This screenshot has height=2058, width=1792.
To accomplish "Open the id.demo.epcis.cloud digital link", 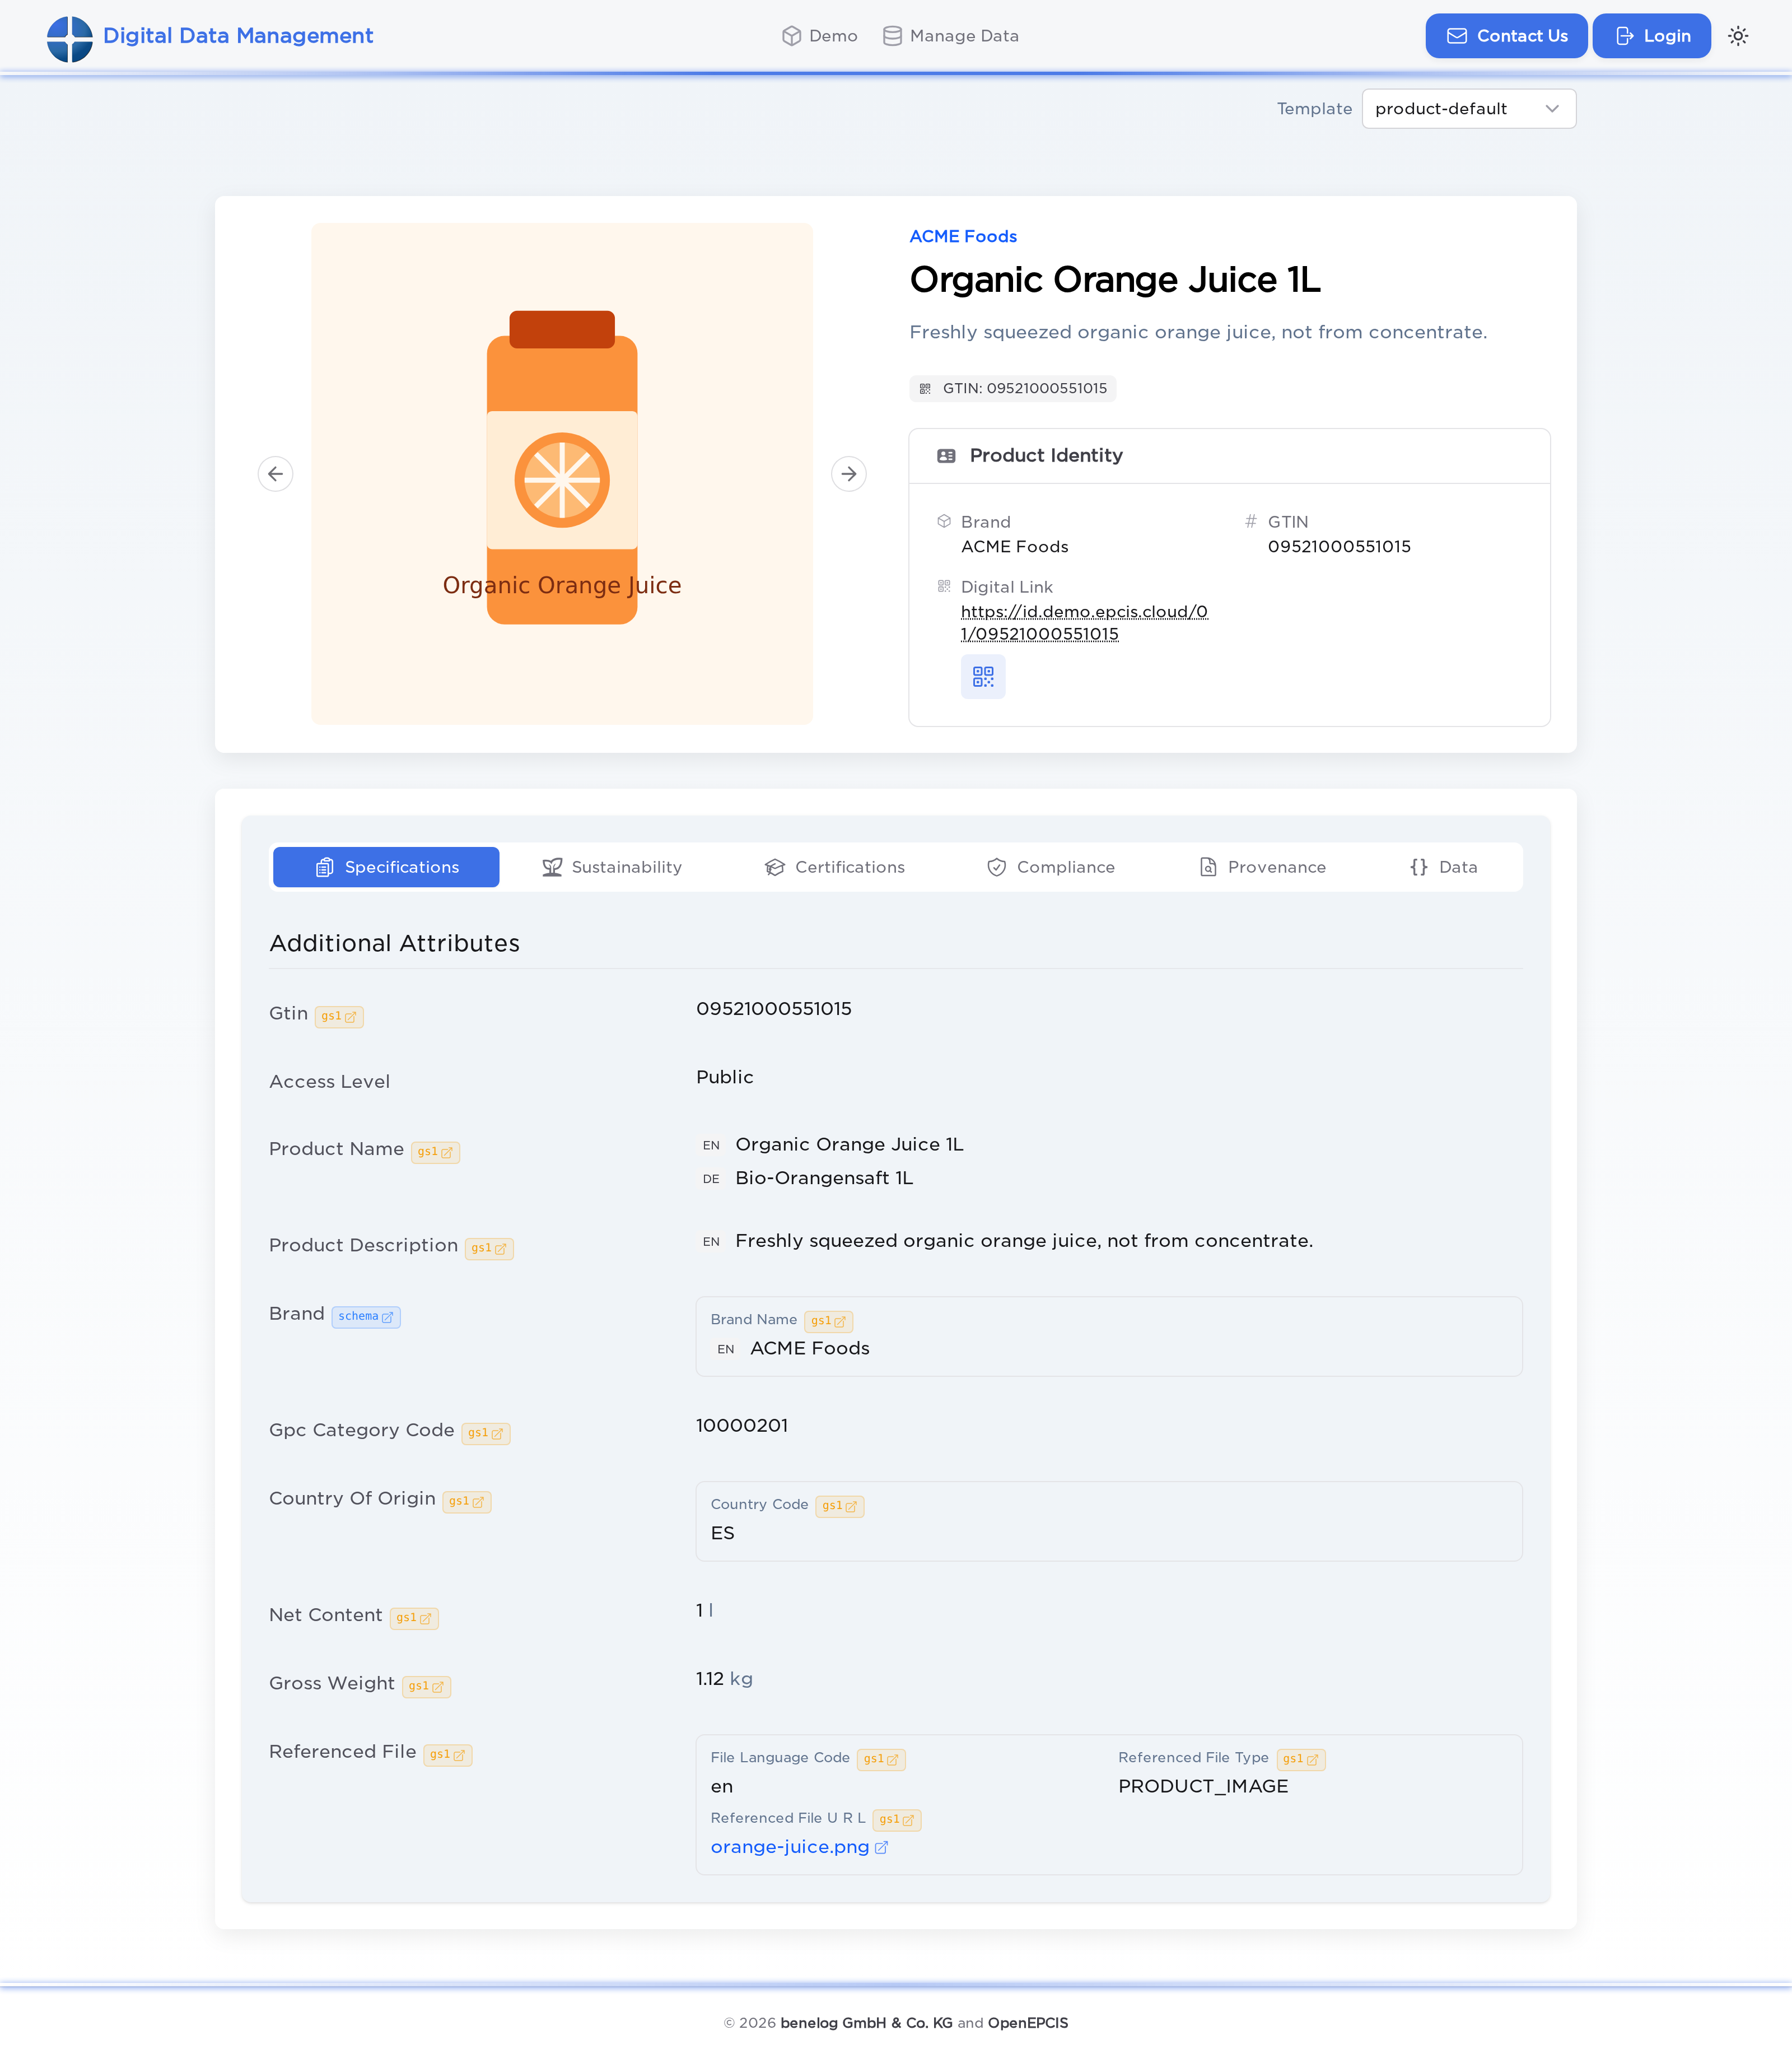I will pos(1084,623).
